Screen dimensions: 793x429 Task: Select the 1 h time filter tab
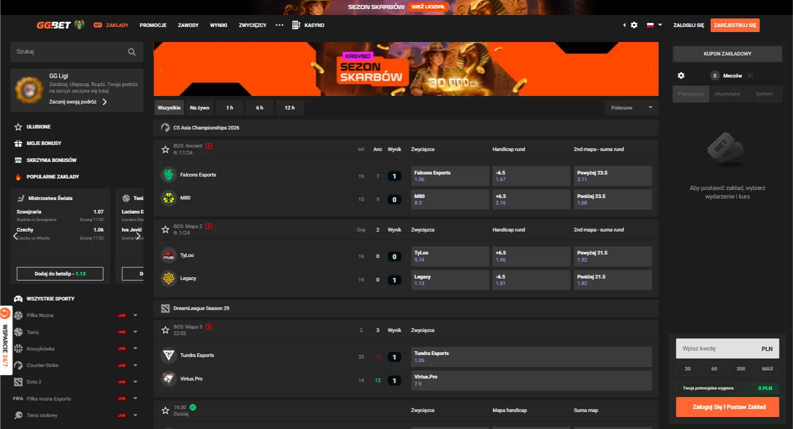pos(230,107)
